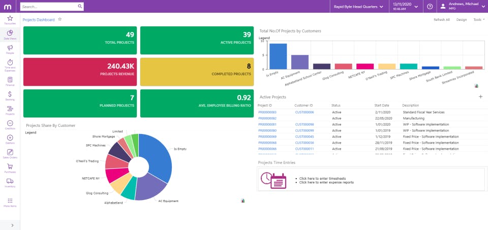Click the help question mark icon
The image size is (488, 230).
pyautogui.click(x=430, y=6)
